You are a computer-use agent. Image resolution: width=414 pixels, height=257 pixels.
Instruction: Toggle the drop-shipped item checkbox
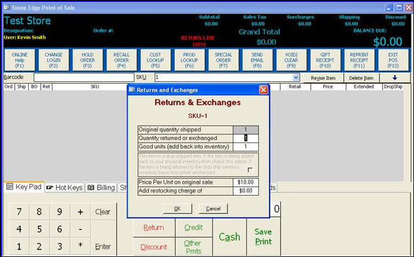(250, 170)
